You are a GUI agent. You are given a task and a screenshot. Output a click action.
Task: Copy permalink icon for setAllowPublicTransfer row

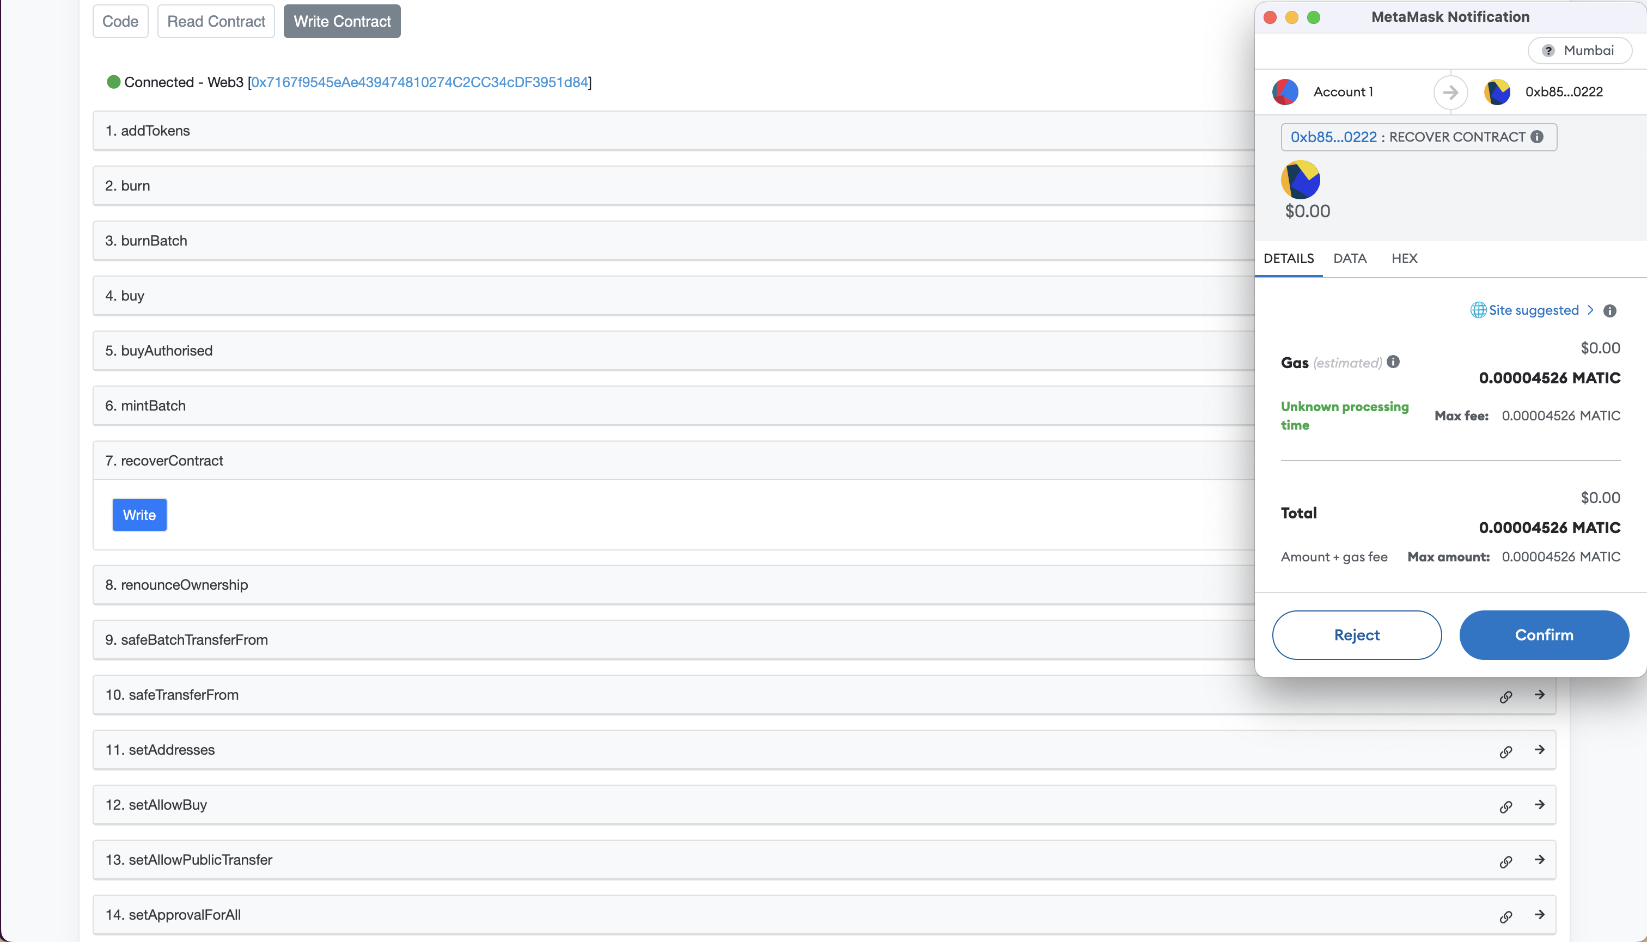pos(1506,861)
